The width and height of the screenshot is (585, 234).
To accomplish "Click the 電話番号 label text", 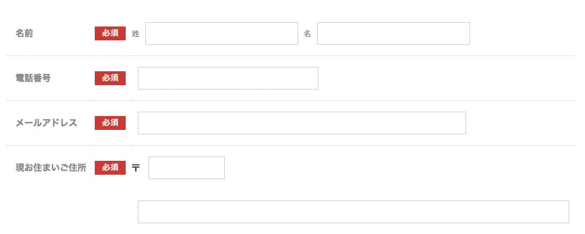I will click(x=33, y=78).
